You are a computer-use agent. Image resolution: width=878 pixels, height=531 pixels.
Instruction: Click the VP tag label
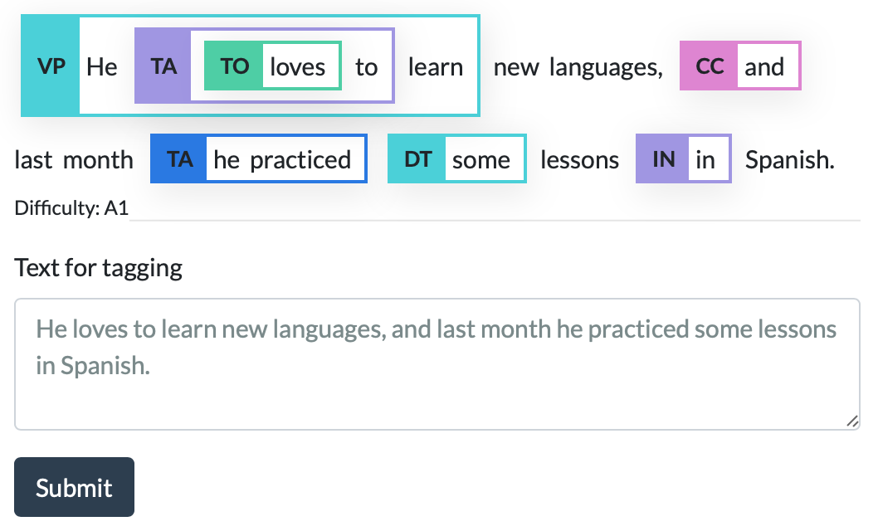pyautogui.click(x=51, y=66)
